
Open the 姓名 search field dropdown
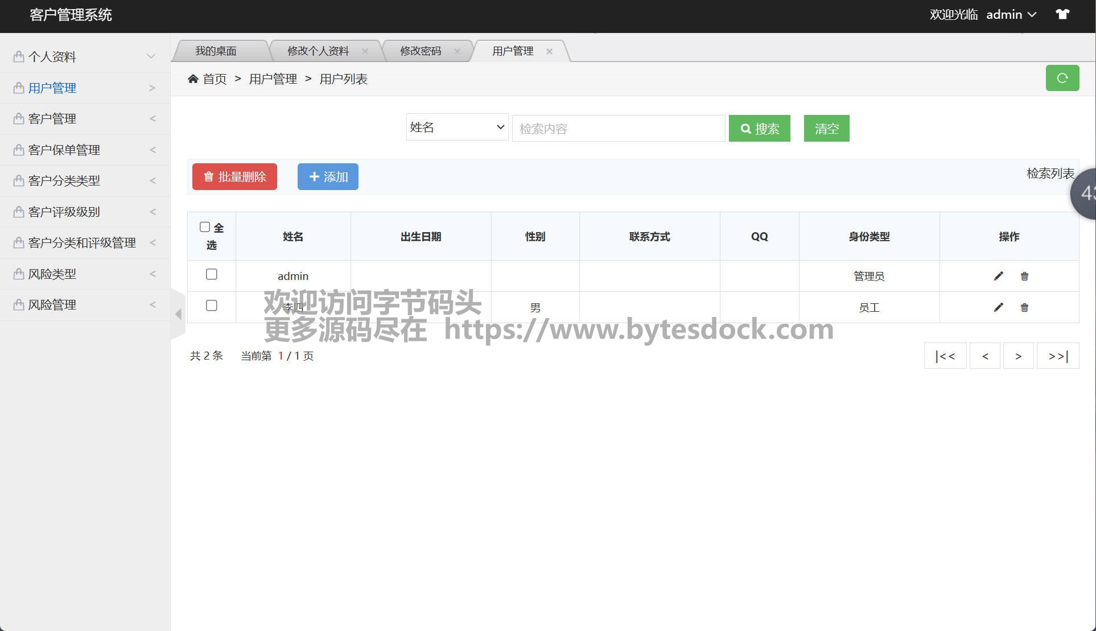click(456, 127)
